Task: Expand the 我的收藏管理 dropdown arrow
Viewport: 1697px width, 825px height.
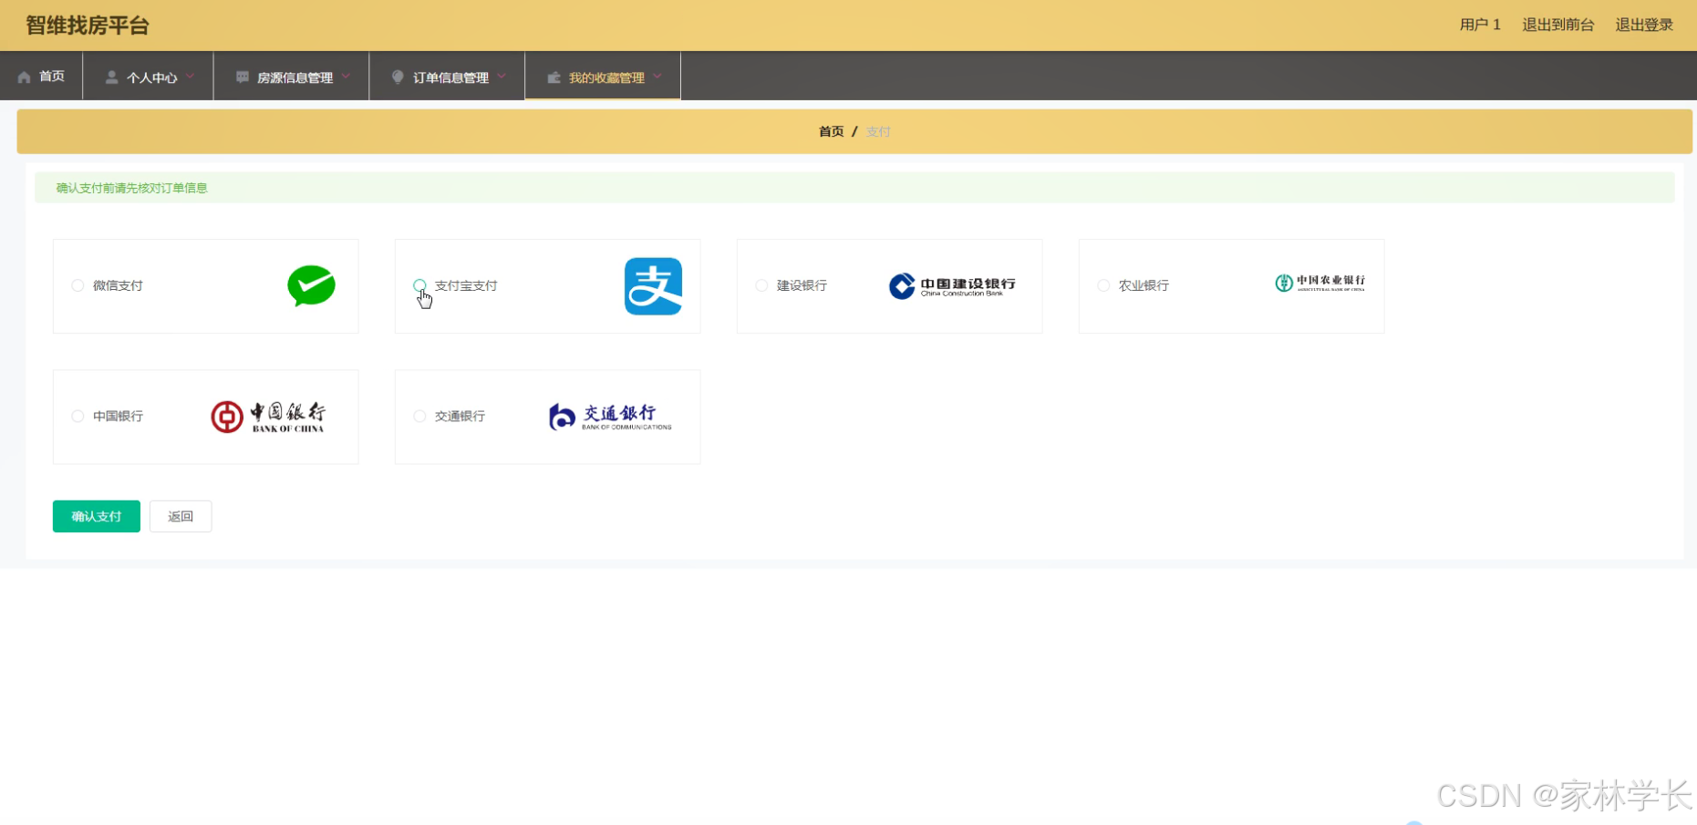Action: (x=657, y=77)
